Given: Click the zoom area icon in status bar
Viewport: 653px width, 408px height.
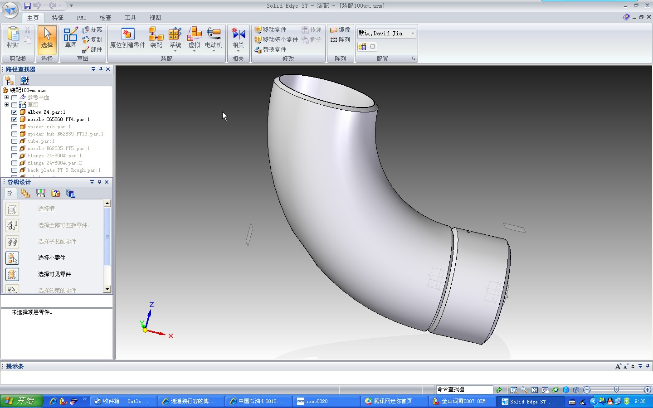Looking at the screenshot, I should point(514,390).
